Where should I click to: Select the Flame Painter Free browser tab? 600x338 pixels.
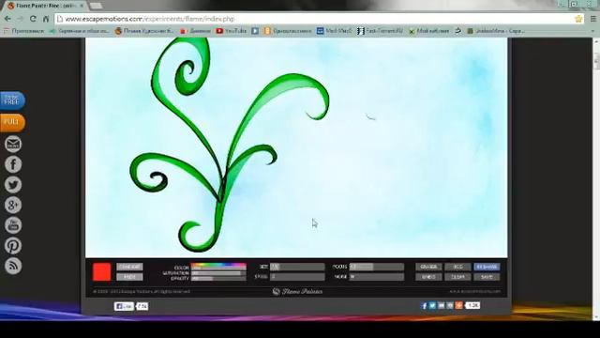45,6
